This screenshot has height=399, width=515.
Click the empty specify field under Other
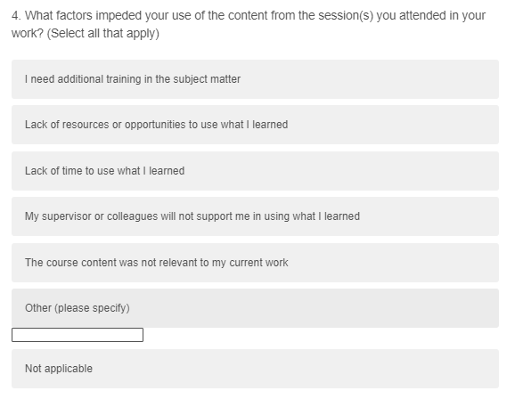pos(78,335)
